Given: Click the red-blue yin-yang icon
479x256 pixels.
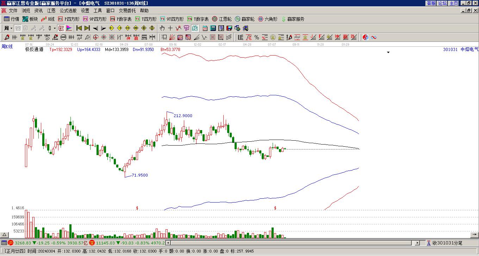Looking at the screenshot, I should (x=366, y=37).
